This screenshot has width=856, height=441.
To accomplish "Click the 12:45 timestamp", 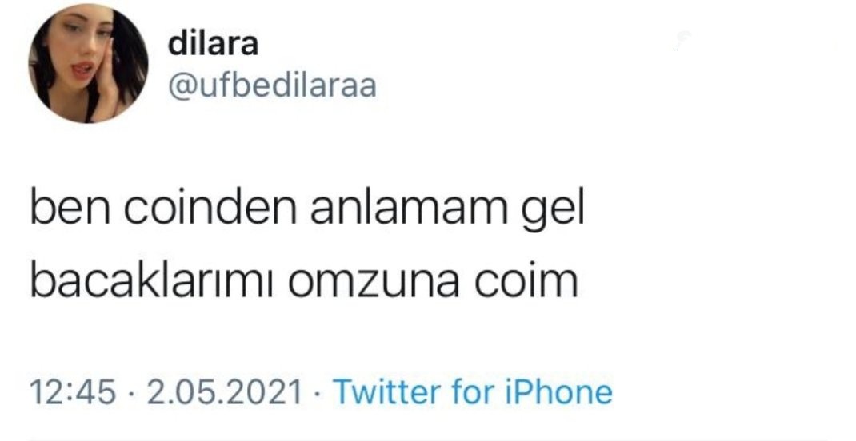I will (73, 392).
